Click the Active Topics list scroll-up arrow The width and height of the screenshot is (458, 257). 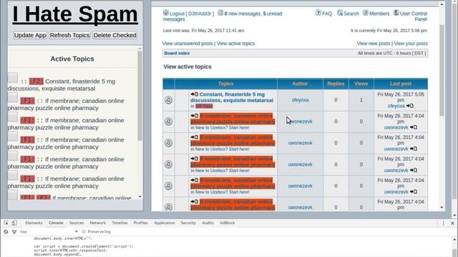pos(140,49)
